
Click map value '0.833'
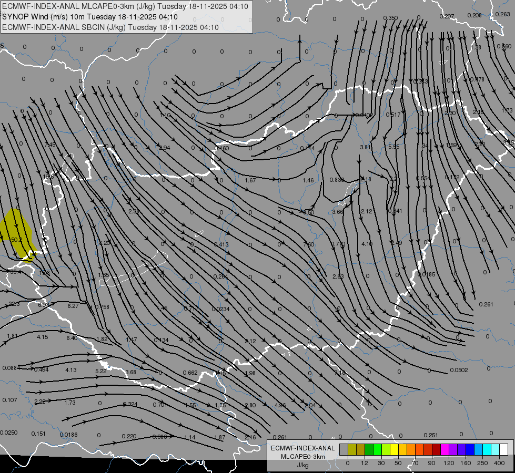coord(337,180)
